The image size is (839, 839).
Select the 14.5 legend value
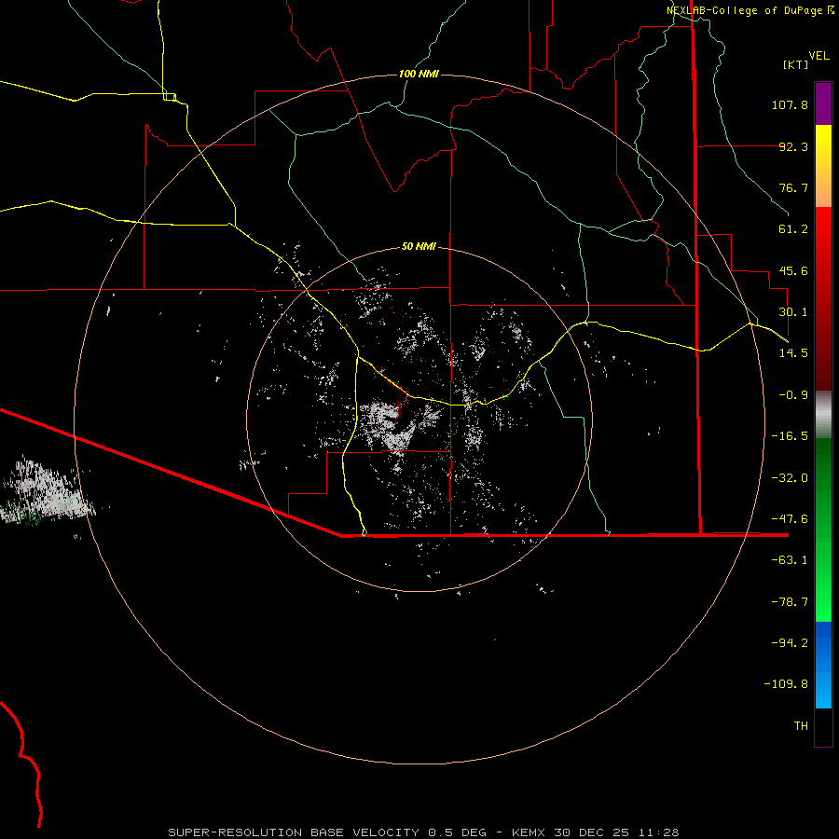click(x=793, y=353)
